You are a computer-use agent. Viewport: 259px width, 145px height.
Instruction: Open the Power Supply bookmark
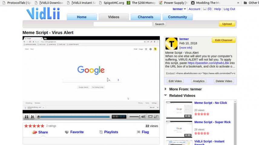pyautogui.click(x=173, y=3)
